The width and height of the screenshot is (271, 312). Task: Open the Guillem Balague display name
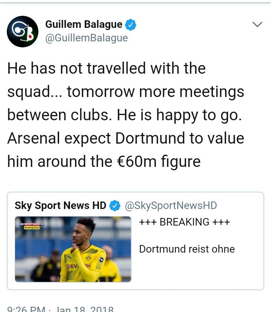pos(84,25)
